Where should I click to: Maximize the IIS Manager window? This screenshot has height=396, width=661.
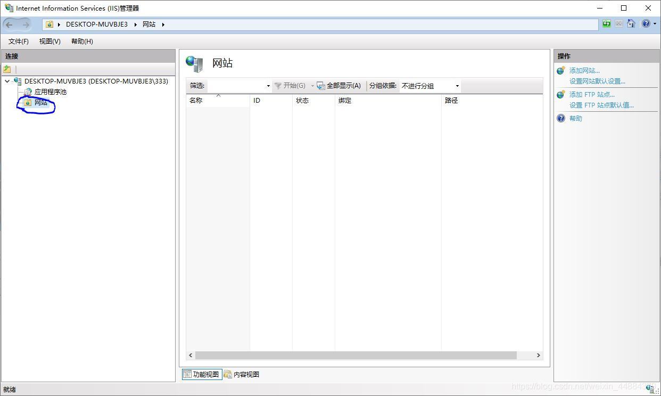[x=624, y=8]
